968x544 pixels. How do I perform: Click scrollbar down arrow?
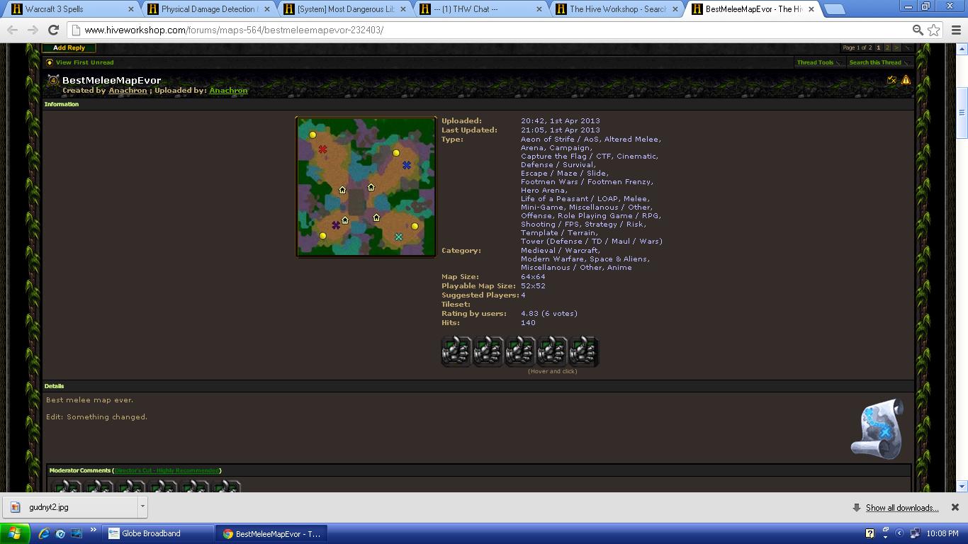click(962, 486)
